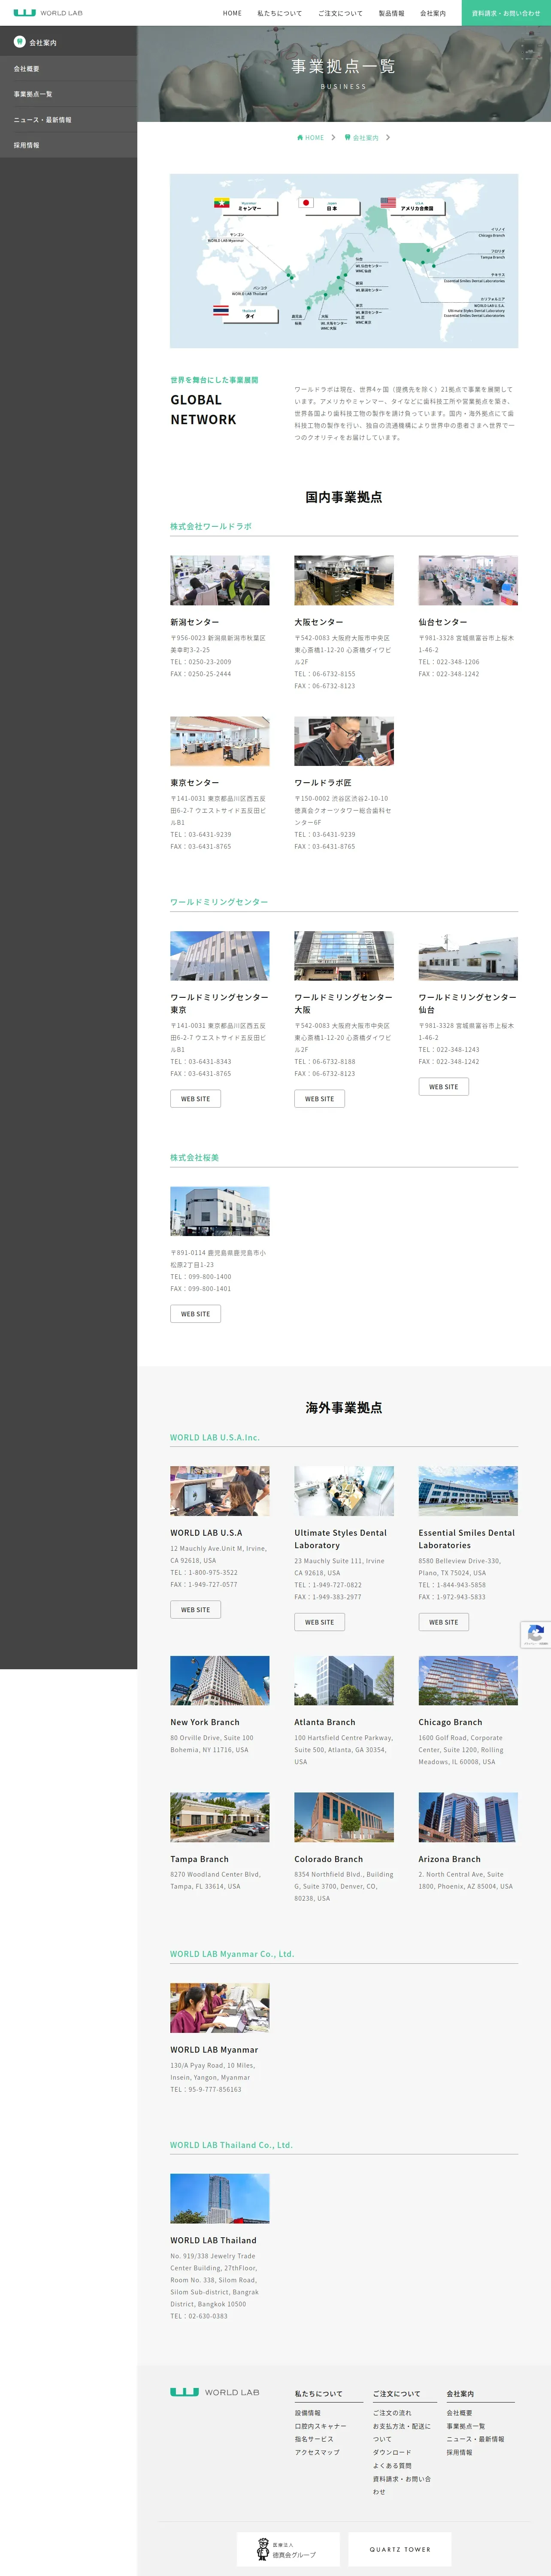Click the Chicago Branch photo
The width and height of the screenshot is (551, 2576).
pyautogui.click(x=468, y=1681)
